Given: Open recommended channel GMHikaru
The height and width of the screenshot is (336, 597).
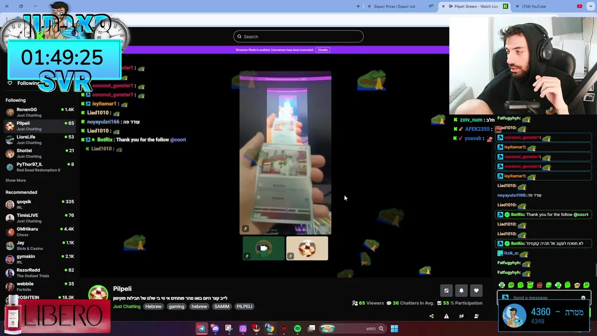Looking at the screenshot, I should (x=40, y=231).
